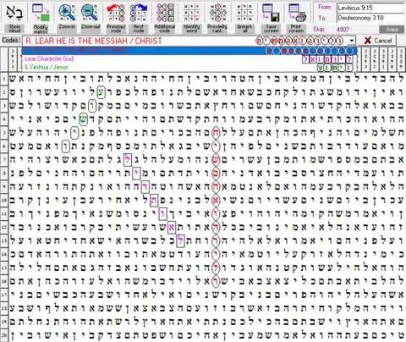The height and width of the screenshot is (342, 406).
Task: Click the Zoom-in magnifier icon
Action: coord(67,12)
